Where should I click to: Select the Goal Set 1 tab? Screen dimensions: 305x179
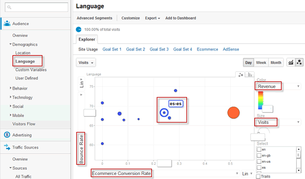112,49
